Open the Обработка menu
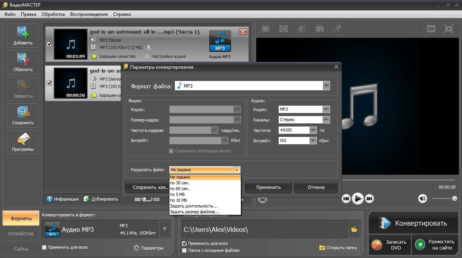462x258 pixels. pyautogui.click(x=53, y=14)
